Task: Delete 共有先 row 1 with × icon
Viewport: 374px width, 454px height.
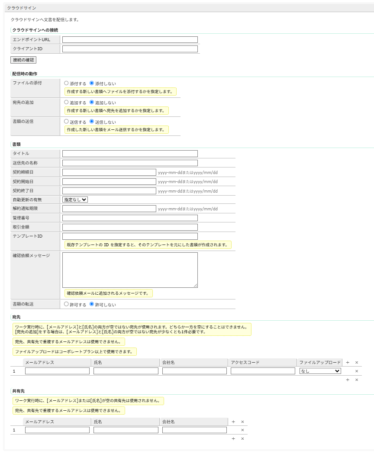Action: (x=242, y=430)
